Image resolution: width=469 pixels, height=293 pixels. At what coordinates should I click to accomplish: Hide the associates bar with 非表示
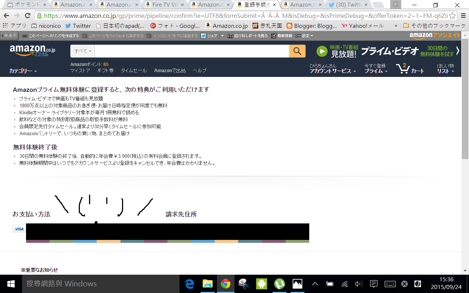point(9,36)
